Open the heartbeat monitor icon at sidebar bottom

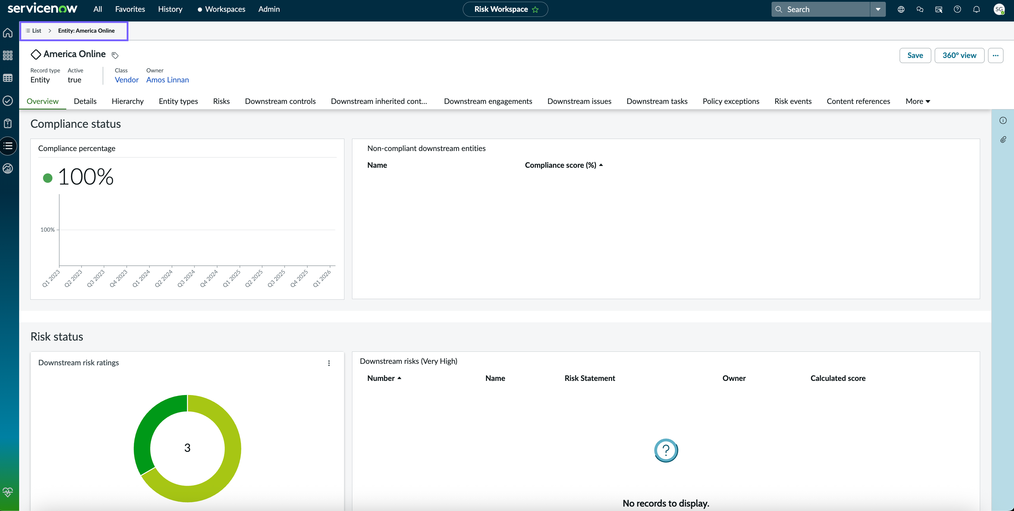tap(8, 492)
